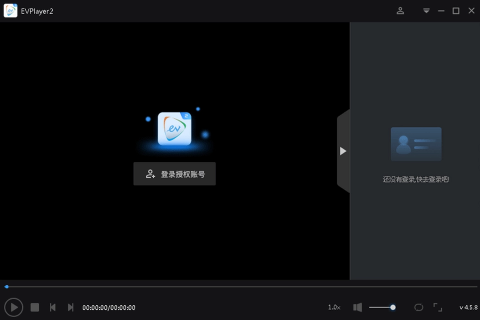Open the title bar dropdown menu arrow

point(426,11)
